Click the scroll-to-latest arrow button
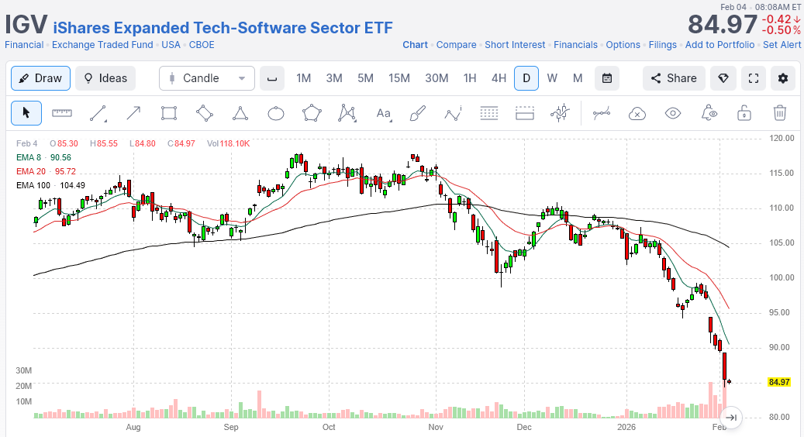 pyautogui.click(x=731, y=418)
